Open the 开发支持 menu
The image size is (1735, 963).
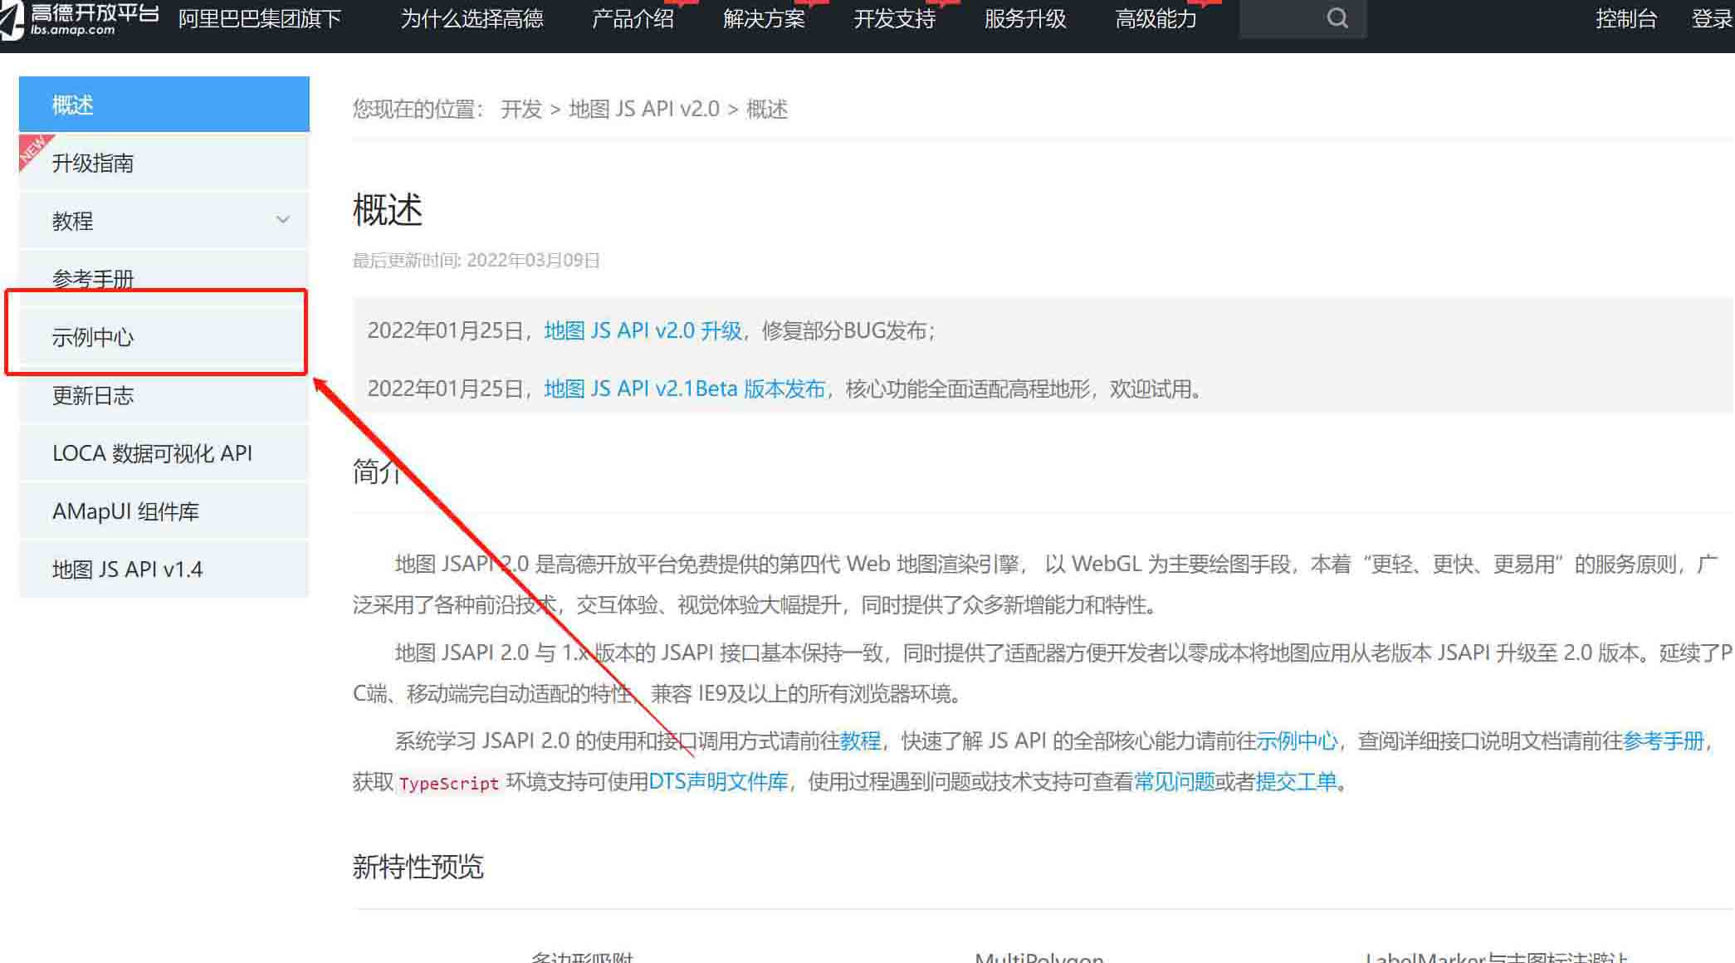[895, 18]
